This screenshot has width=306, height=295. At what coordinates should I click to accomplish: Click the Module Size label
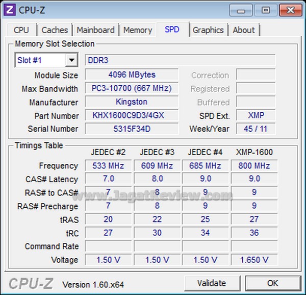[57, 75]
